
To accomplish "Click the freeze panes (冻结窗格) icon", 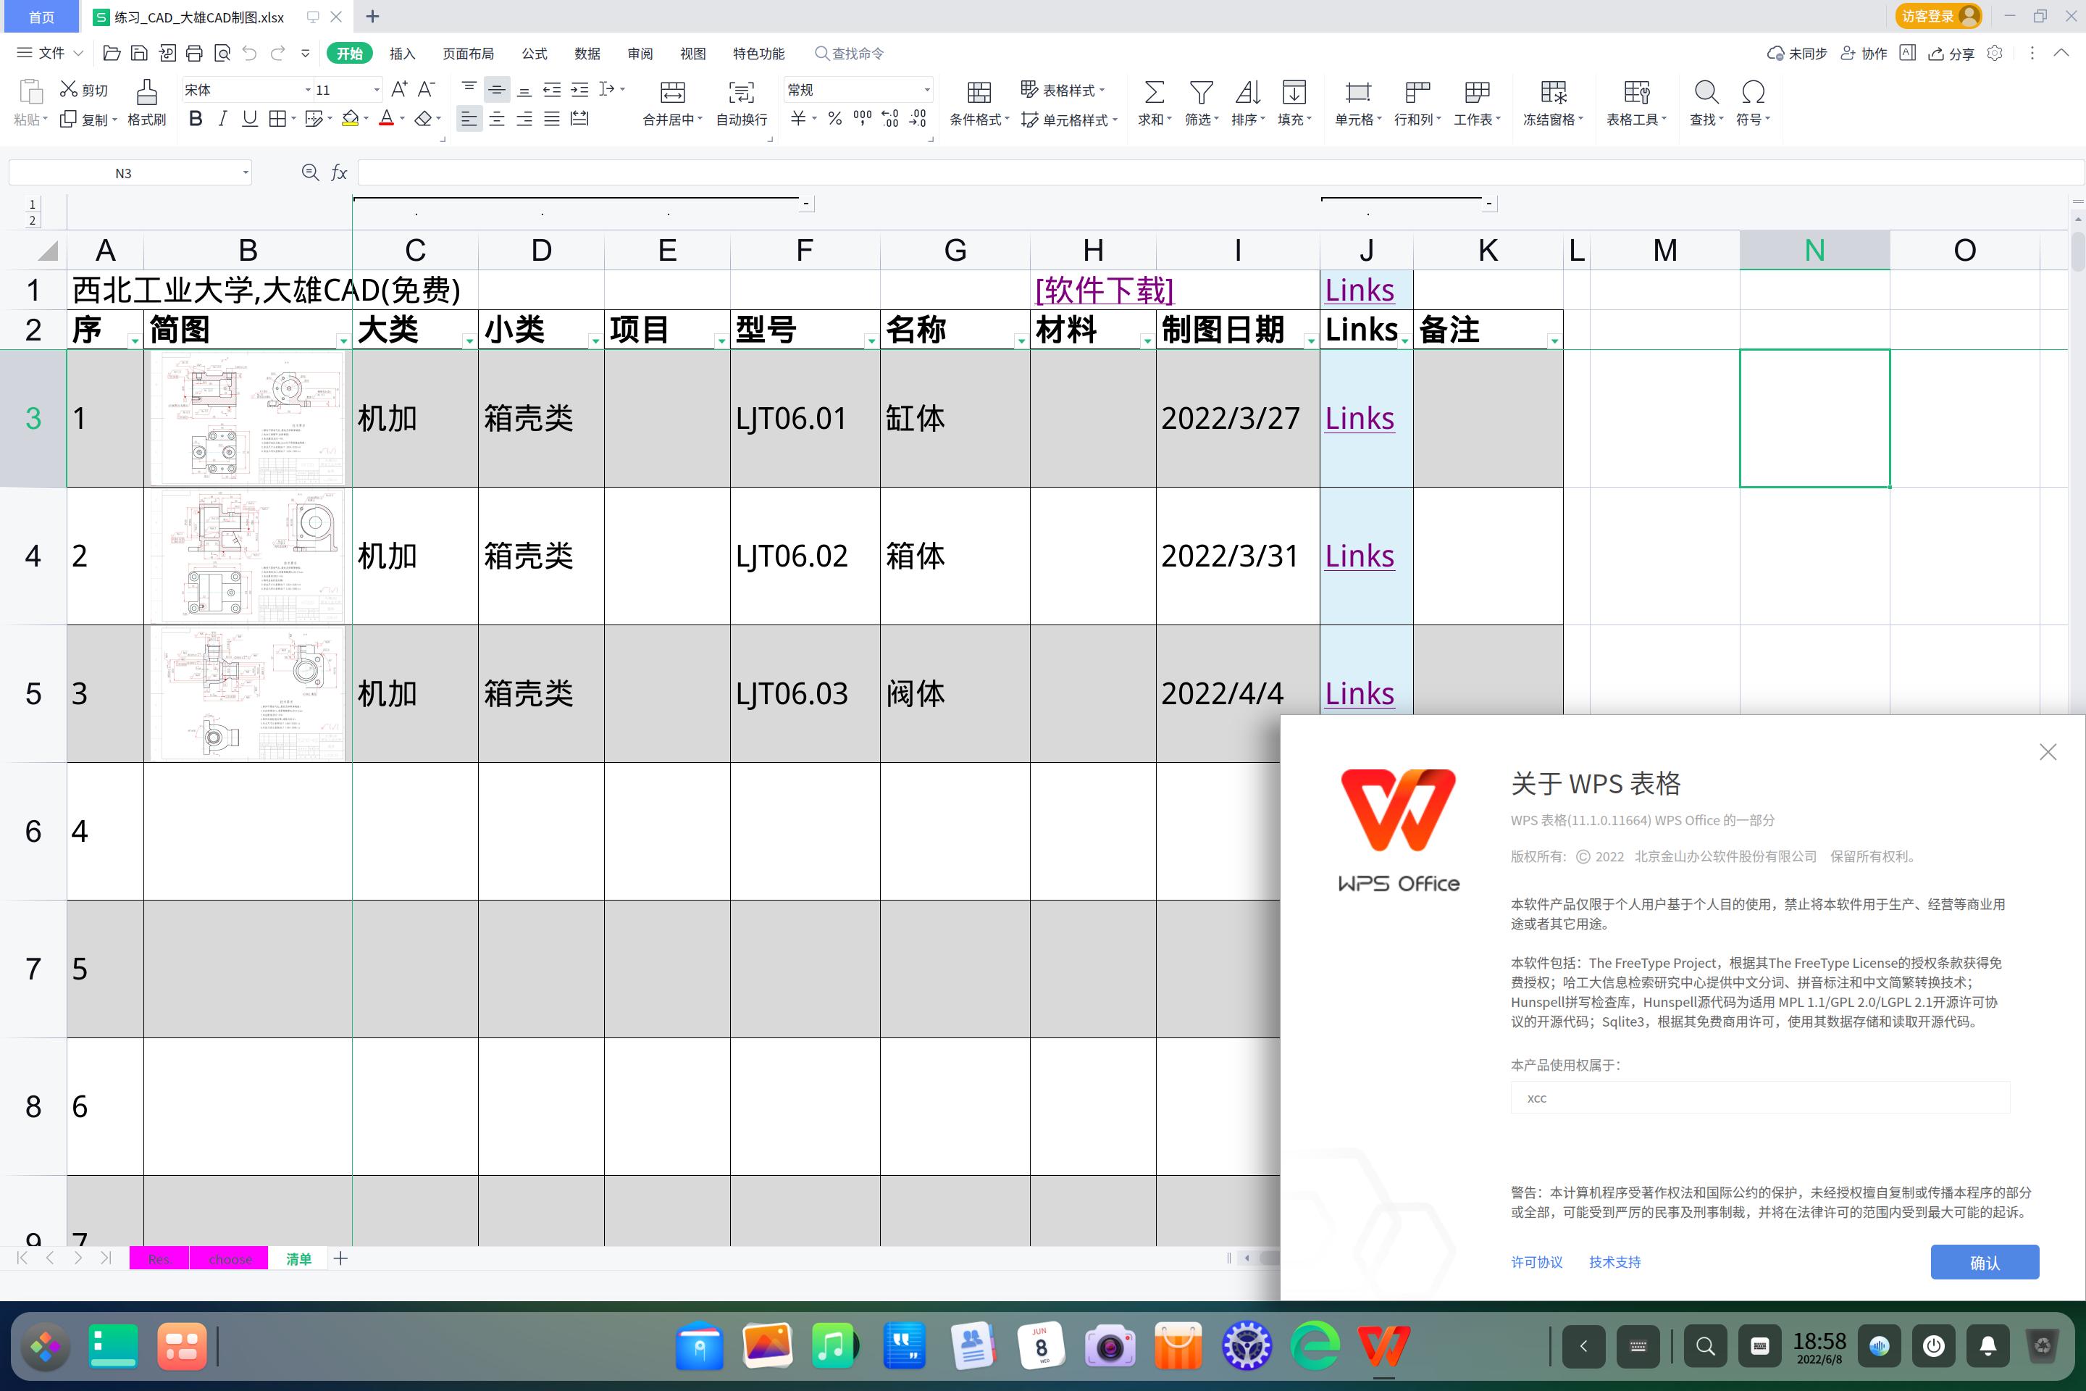I will pyautogui.click(x=1554, y=102).
